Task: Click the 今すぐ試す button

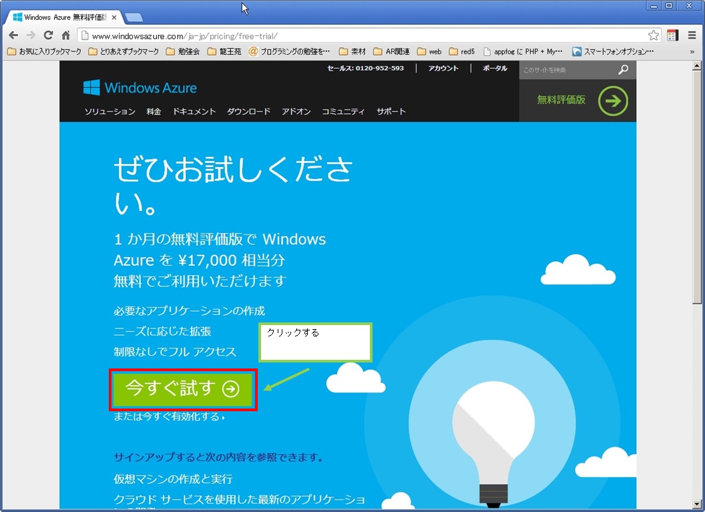Action: pyautogui.click(x=183, y=389)
